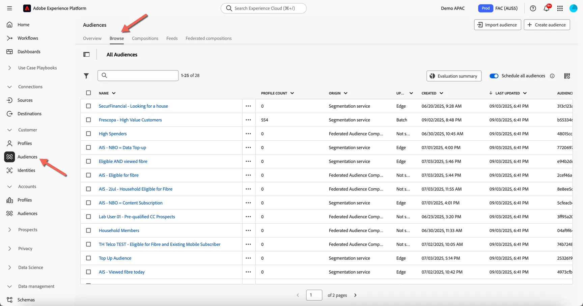Open the Profile Count column dropdown
583x306 pixels.
[292, 93]
